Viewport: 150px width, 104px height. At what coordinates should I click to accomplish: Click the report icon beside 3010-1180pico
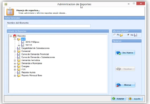point(23,42)
